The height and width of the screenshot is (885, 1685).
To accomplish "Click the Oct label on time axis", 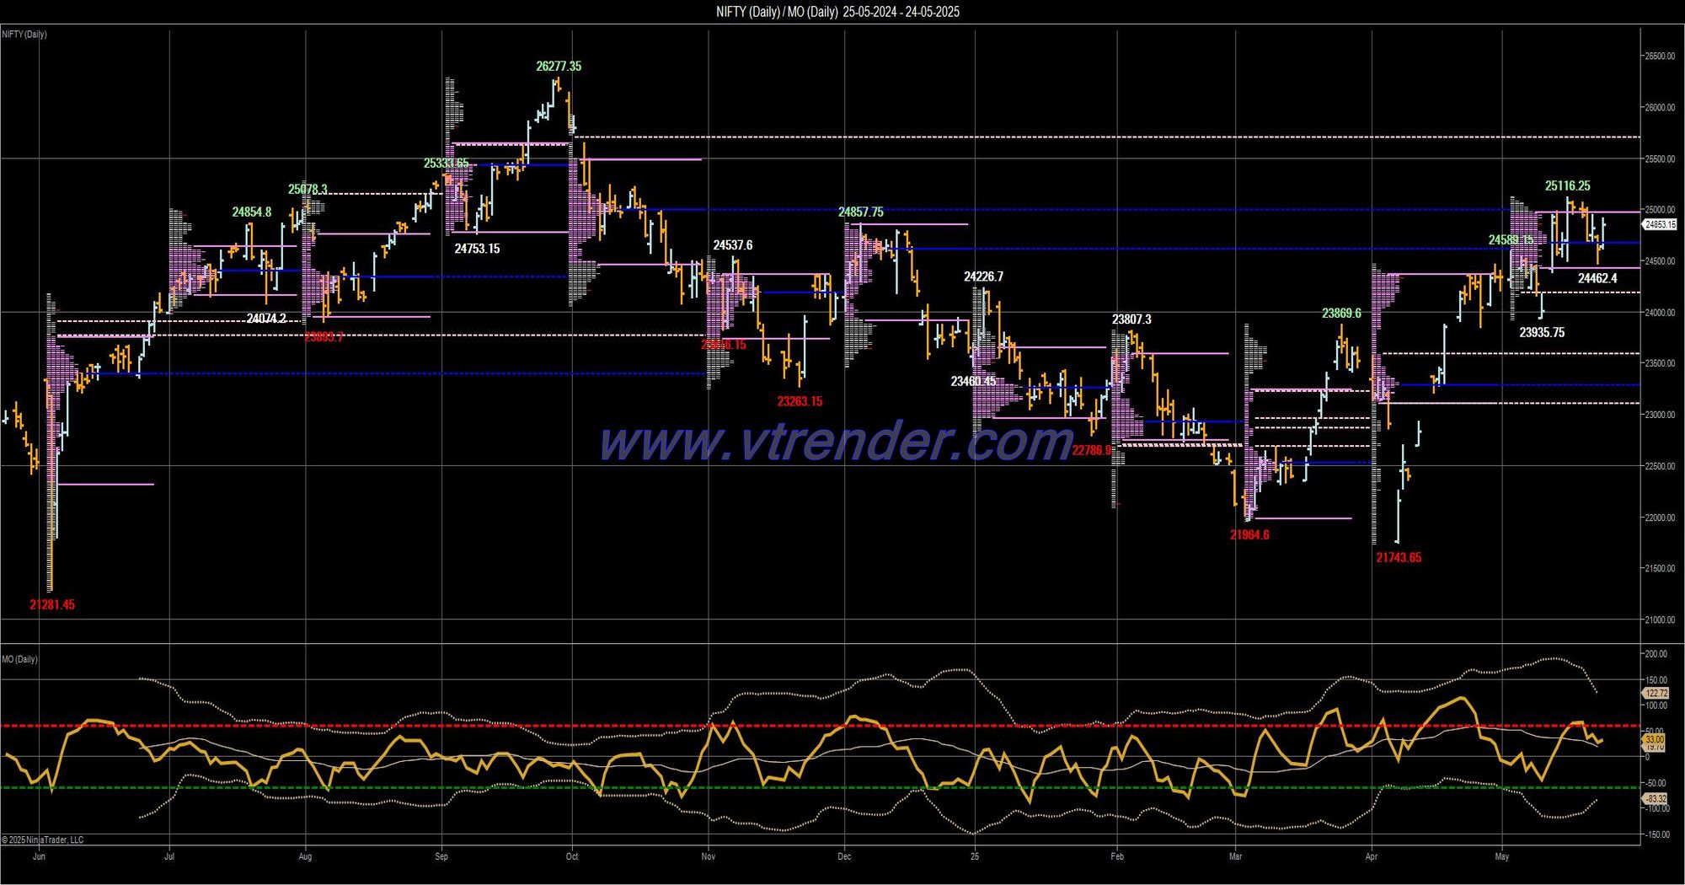I will pyautogui.click(x=572, y=857).
